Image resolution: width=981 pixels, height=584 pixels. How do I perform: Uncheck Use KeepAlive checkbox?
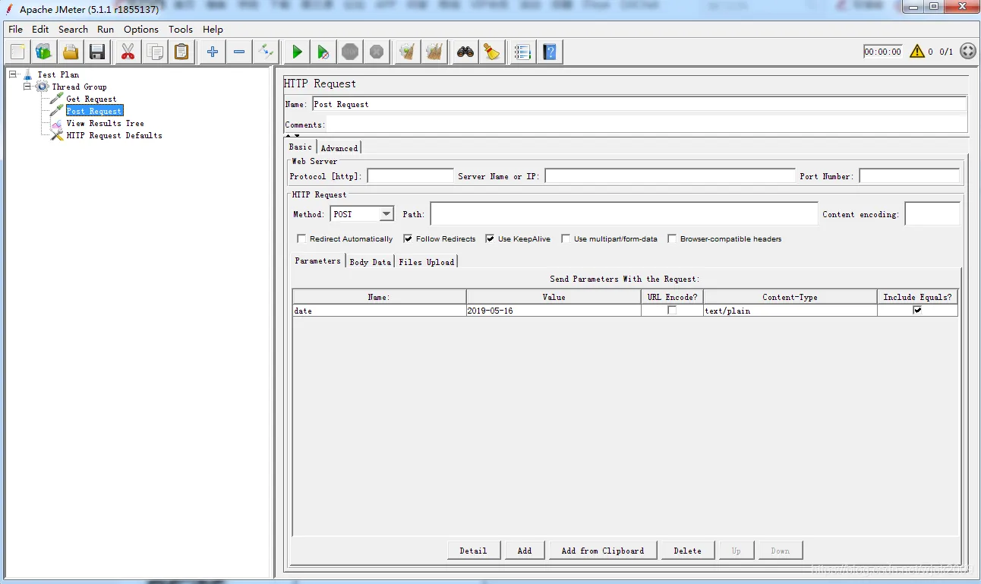coord(490,238)
